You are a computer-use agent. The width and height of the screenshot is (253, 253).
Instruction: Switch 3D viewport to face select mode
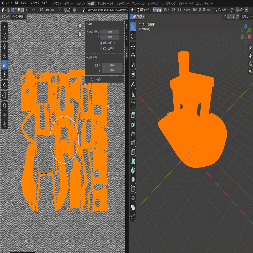tap(161, 10)
